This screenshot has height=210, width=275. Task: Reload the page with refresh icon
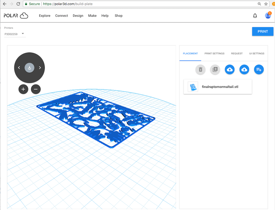[x=18, y=4]
